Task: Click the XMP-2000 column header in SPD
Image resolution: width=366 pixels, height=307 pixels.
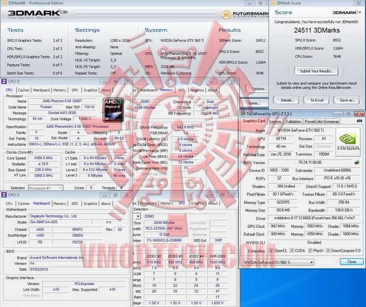Action: [218, 256]
